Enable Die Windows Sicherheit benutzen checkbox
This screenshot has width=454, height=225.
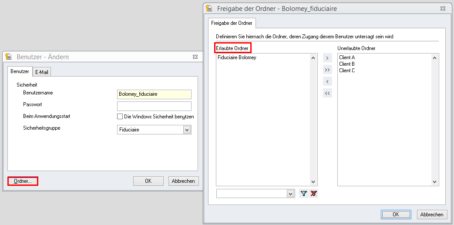[x=120, y=117]
